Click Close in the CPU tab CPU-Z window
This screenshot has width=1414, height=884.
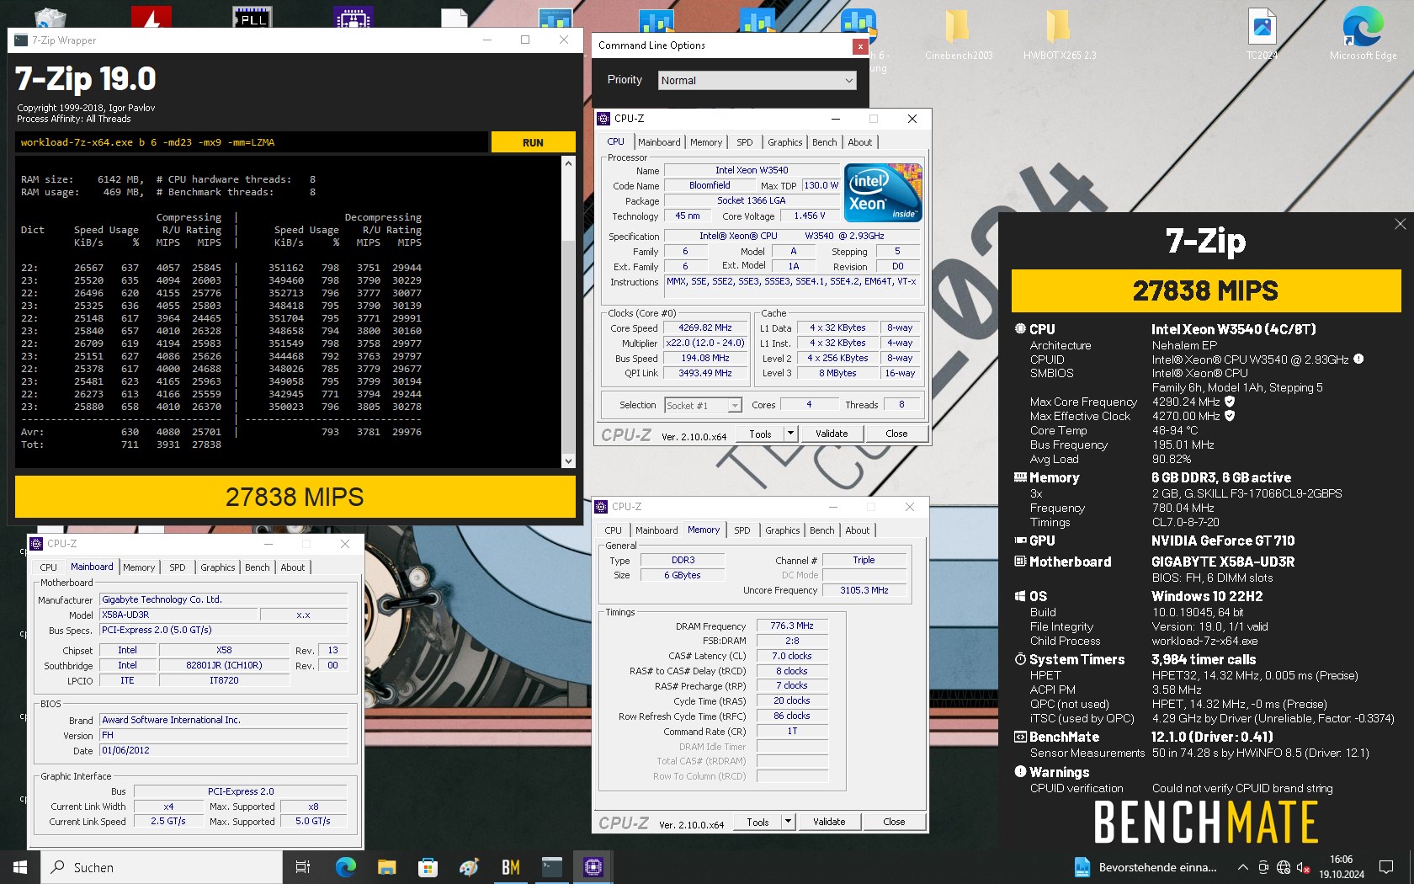click(896, 434)
